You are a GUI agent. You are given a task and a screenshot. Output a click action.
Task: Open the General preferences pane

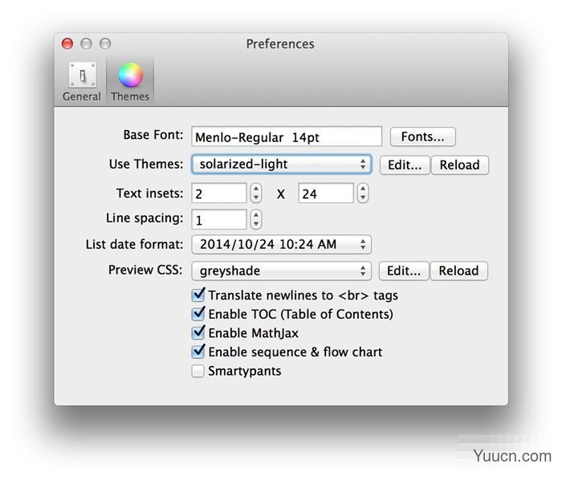[x=82, y=81]
